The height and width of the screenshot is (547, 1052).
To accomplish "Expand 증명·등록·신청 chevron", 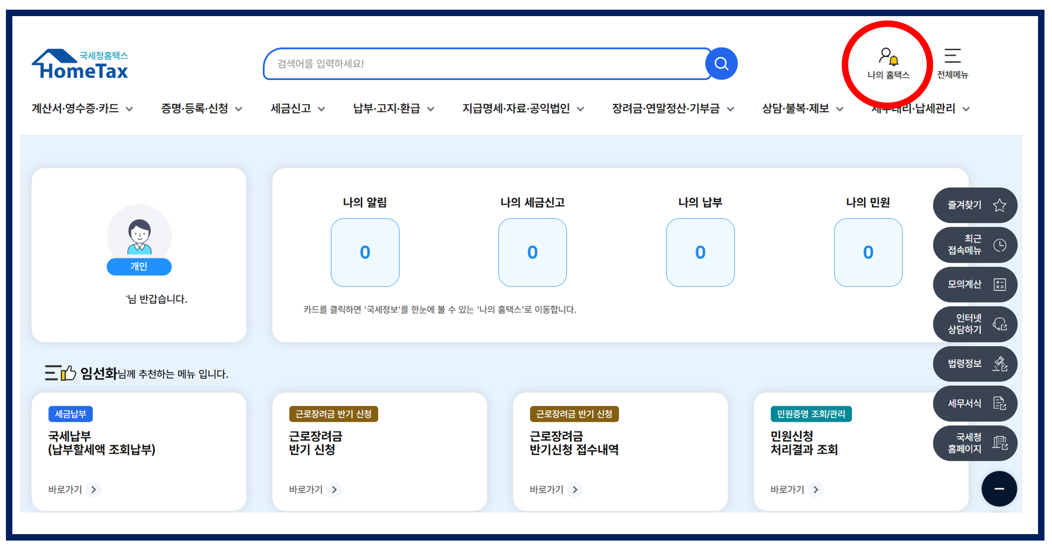I will click(239, 109).
